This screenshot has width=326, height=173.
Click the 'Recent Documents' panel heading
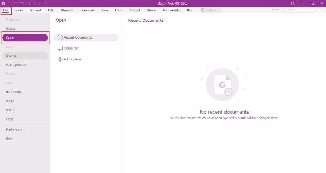tap(146, 20)
